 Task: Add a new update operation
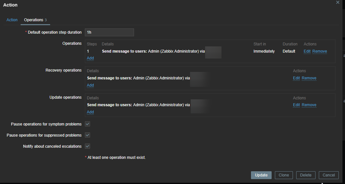click(x=90, y=112)
